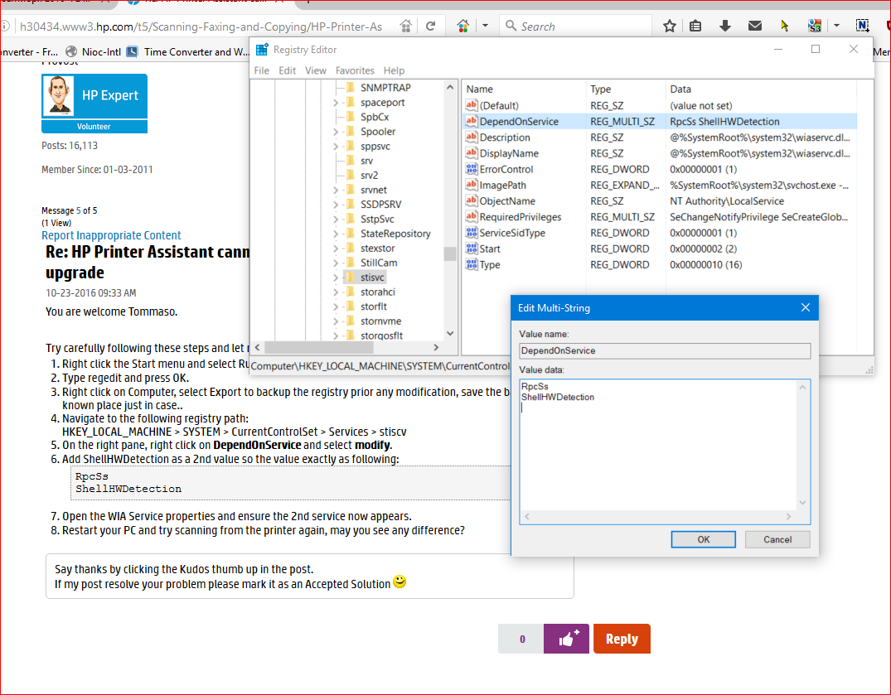Open the bookmarks list icon
891x695 pixels.
pyautogui.click(x=695, y=27)
